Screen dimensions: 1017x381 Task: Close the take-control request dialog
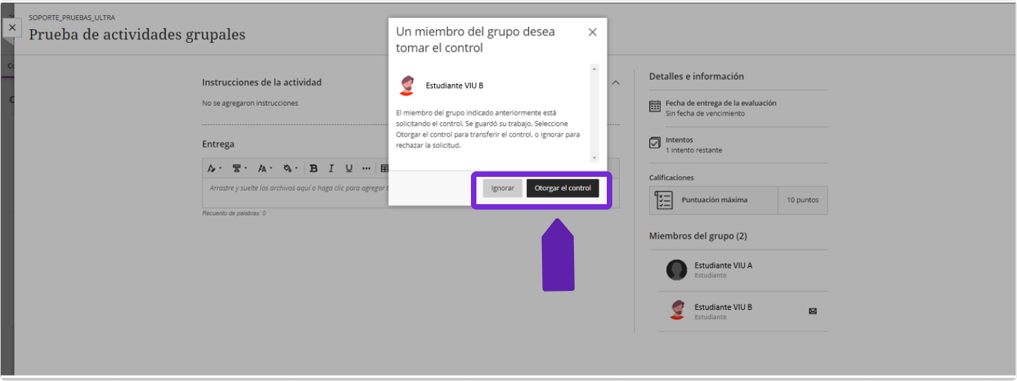point(592,32)
